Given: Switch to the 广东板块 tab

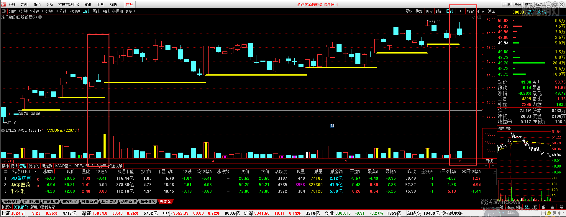Looking at the screenshot, I should [x=51, y=201].
